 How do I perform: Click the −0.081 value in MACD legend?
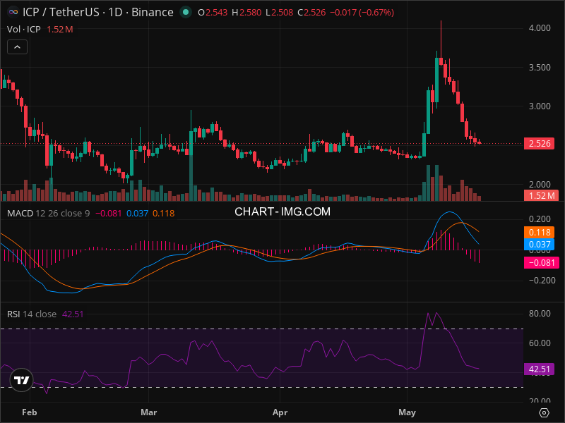click(109, 214)
